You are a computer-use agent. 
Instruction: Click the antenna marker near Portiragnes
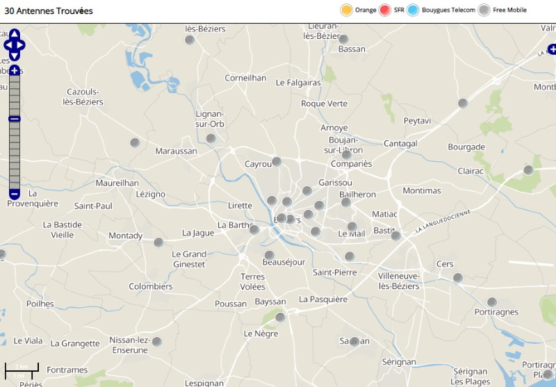[x=492, y=302]
